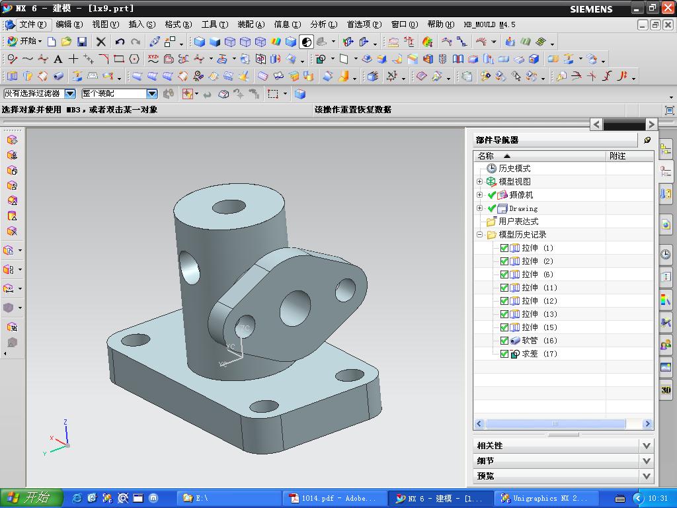This screenshot has width=677, height=508.
Task: Click the Extrude icon in feature toolbar
Action: tap(12, 76)
